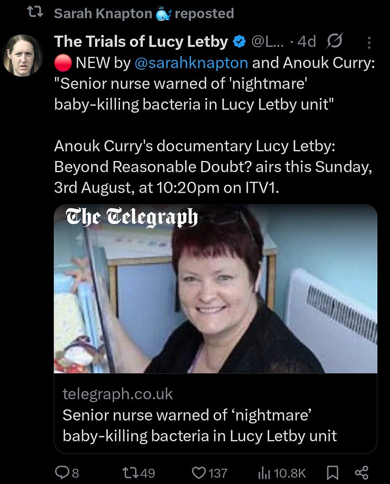Open the Telegraph article preview image
The image size is (390, 484).
[x=215, y=289]
